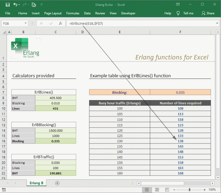The image size is (221, 193).
Task: Select the Blocking value 0.035 cell
Action: (x=180, y=92)
